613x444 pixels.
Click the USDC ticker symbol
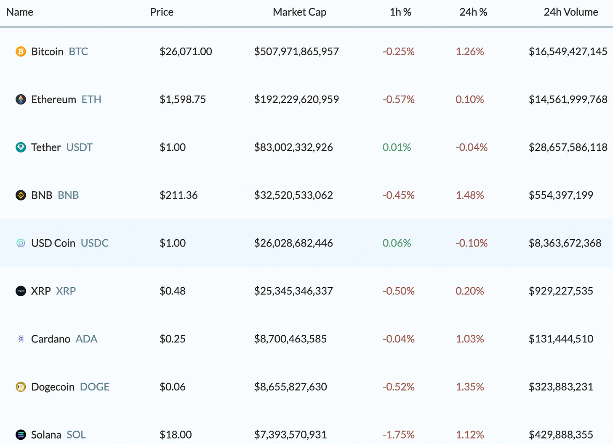click(x=95, y=243)
